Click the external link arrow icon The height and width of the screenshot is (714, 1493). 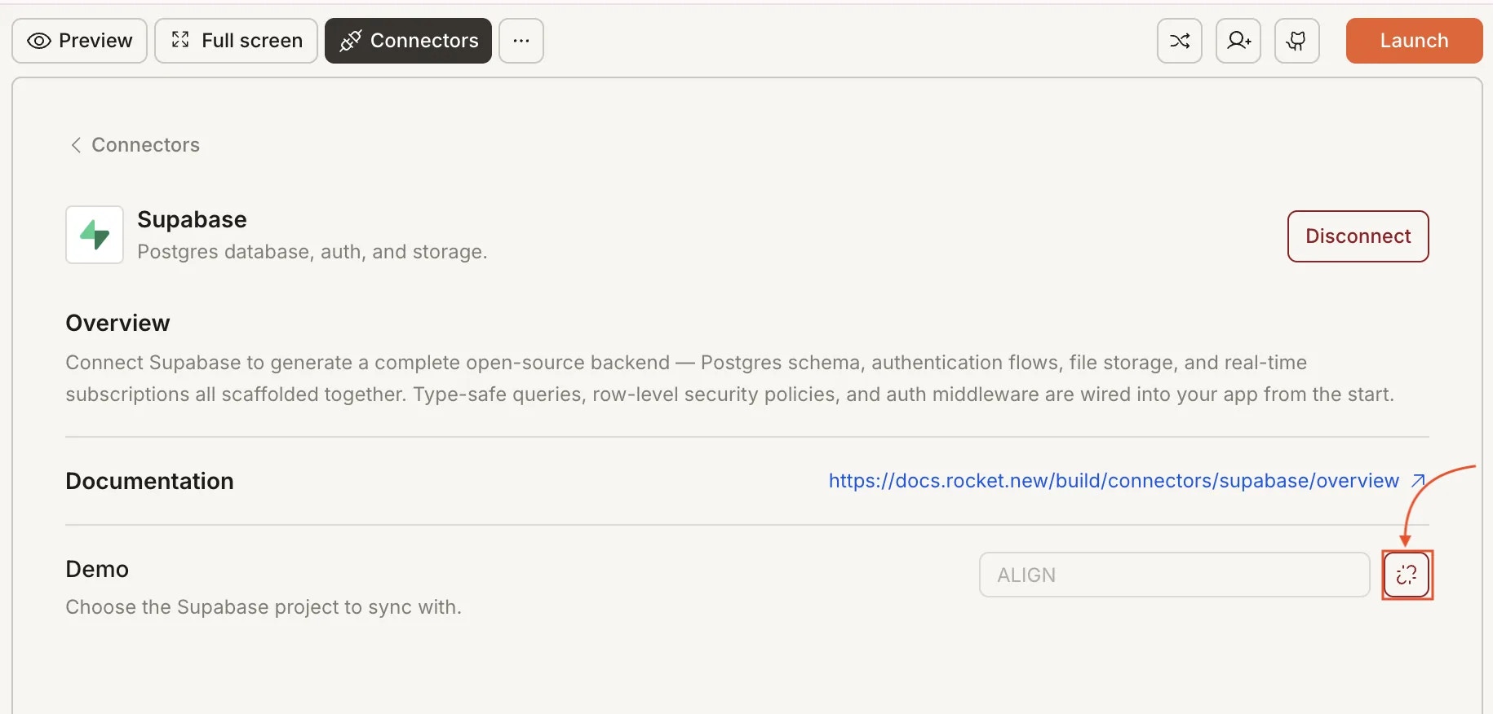[x=1418, y=481]
